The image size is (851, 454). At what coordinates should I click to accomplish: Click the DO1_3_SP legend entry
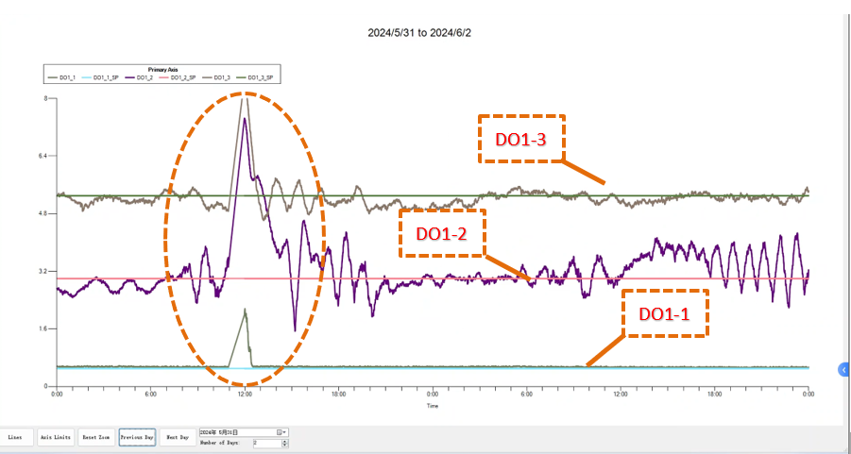(253, 78)
